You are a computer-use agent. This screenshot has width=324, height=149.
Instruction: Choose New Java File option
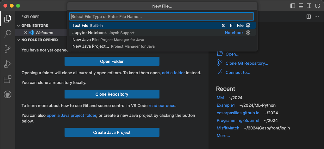pos(85,39)
